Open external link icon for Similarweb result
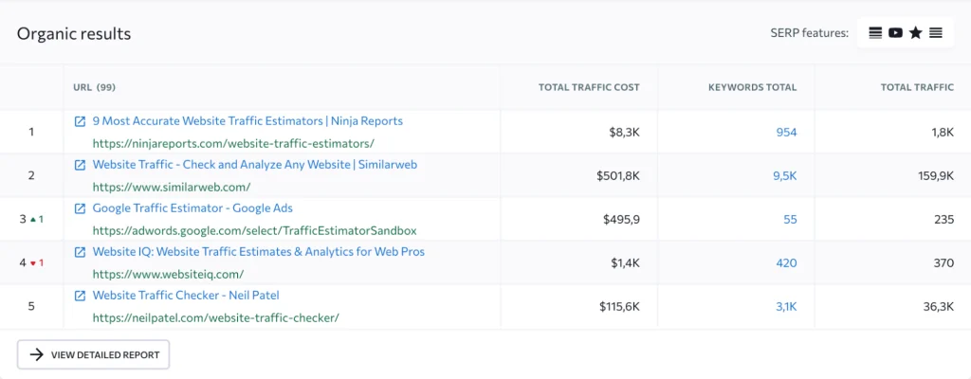This screenshot has width=971, height=379. click(x=80, y=165)
